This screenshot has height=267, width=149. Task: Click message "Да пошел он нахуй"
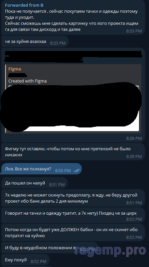click(35, 183)
